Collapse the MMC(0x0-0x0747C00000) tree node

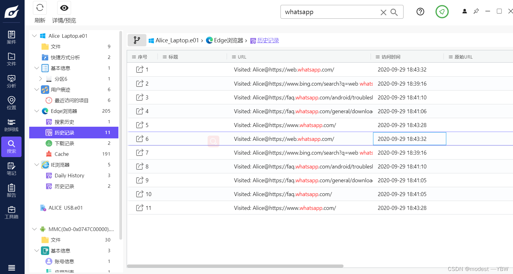(x=34, y=229)
